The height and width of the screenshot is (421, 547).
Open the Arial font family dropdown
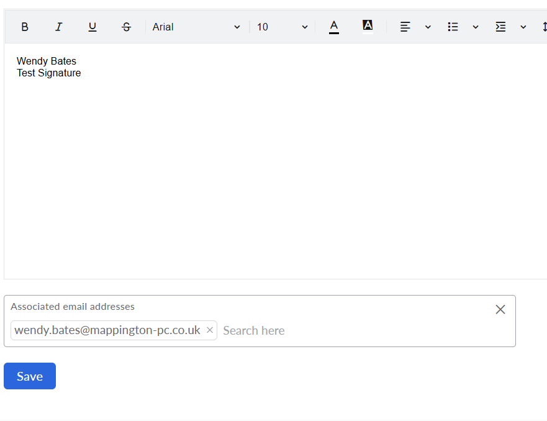[196, 27]
